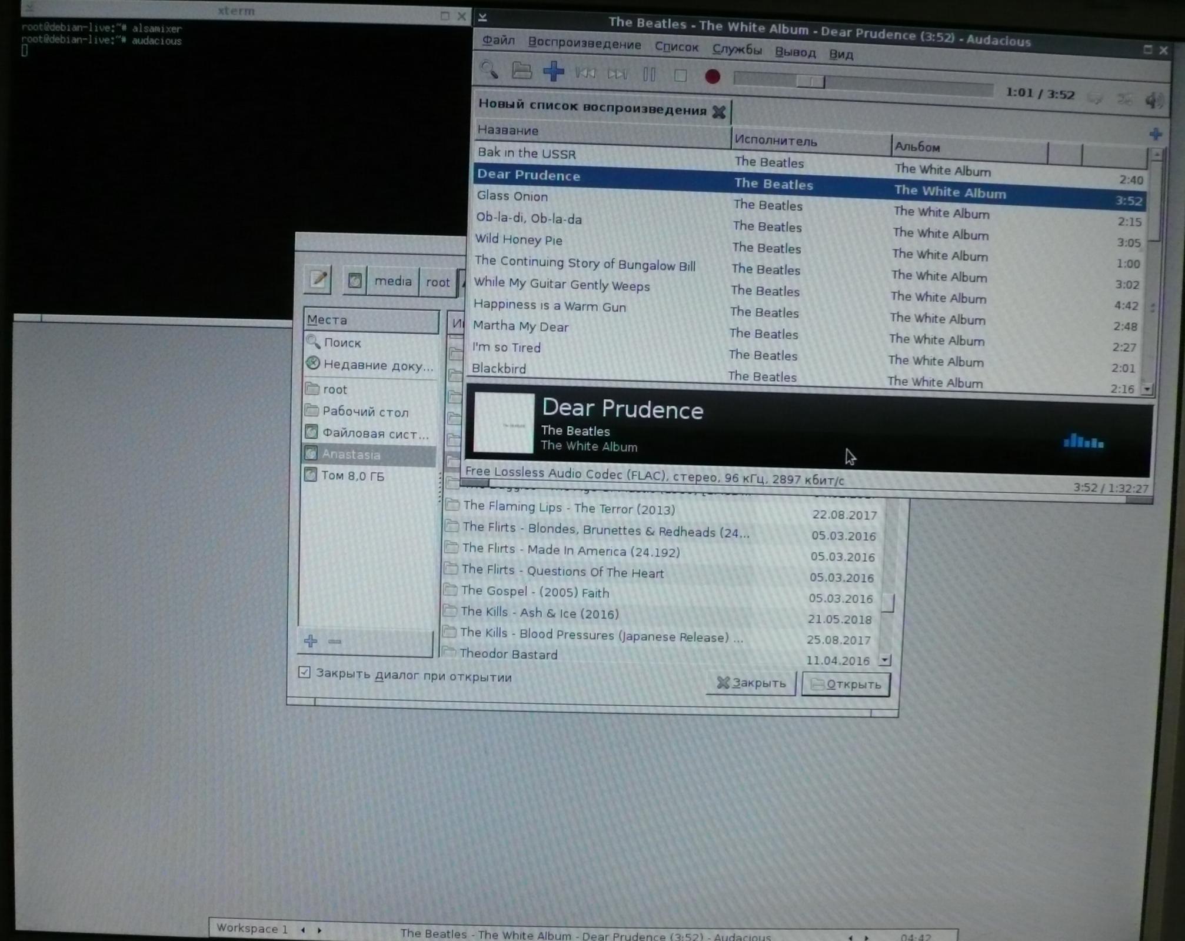Select folder 'The Kills - Ash & Ice (2016)'
This screenshot has width=1185, height=941.
(540, 613)
